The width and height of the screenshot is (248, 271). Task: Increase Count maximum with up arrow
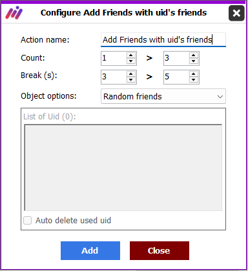193,55
